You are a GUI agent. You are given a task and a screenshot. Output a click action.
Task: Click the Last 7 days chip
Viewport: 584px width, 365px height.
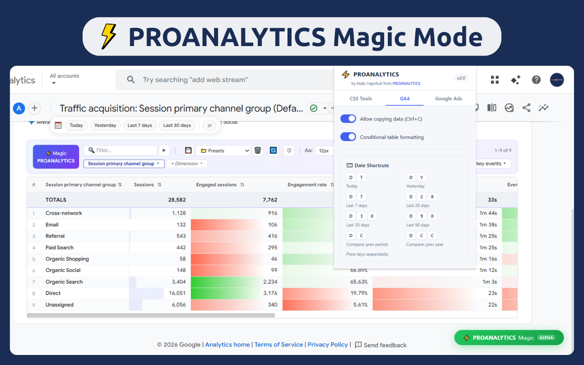[140, 125]
